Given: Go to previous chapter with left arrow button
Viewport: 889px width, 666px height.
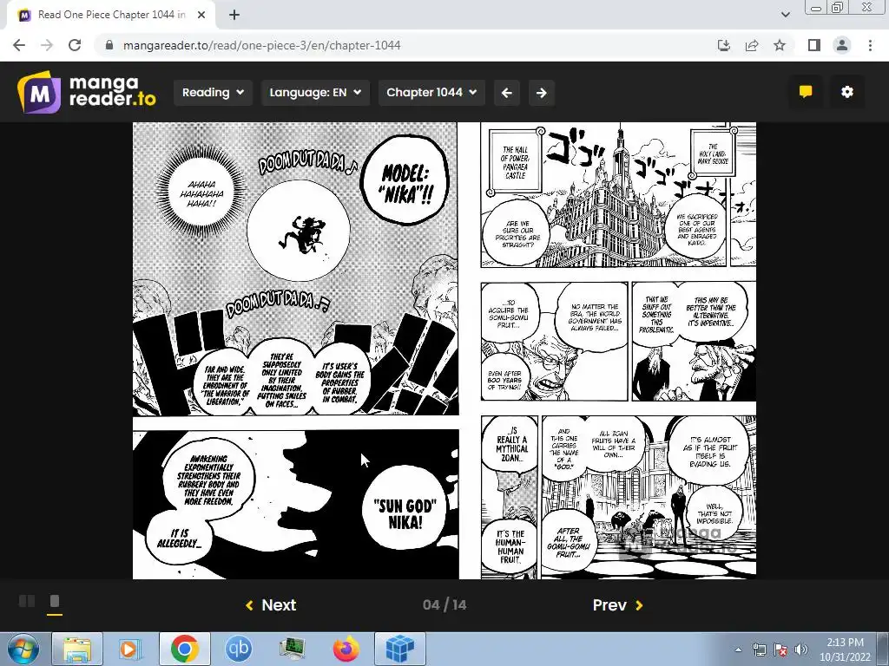Looking at the screenshot, I should 507,92.
